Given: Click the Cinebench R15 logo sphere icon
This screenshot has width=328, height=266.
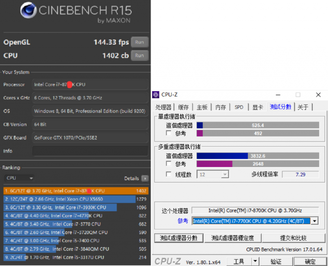Looking at the screenshot, I should click(x=29, y=10).
